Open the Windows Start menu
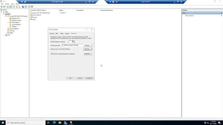 point(3,123)
